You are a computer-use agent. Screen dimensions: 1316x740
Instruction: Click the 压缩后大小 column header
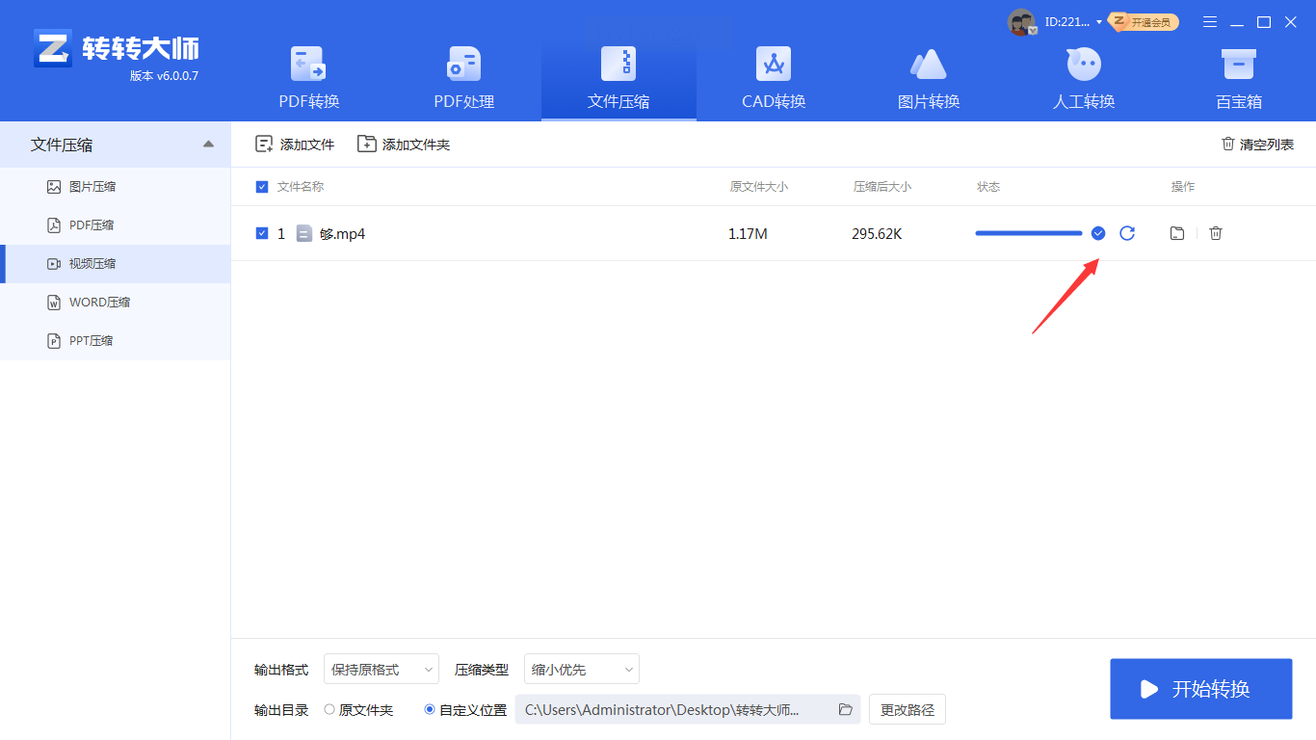pos(882,187)
